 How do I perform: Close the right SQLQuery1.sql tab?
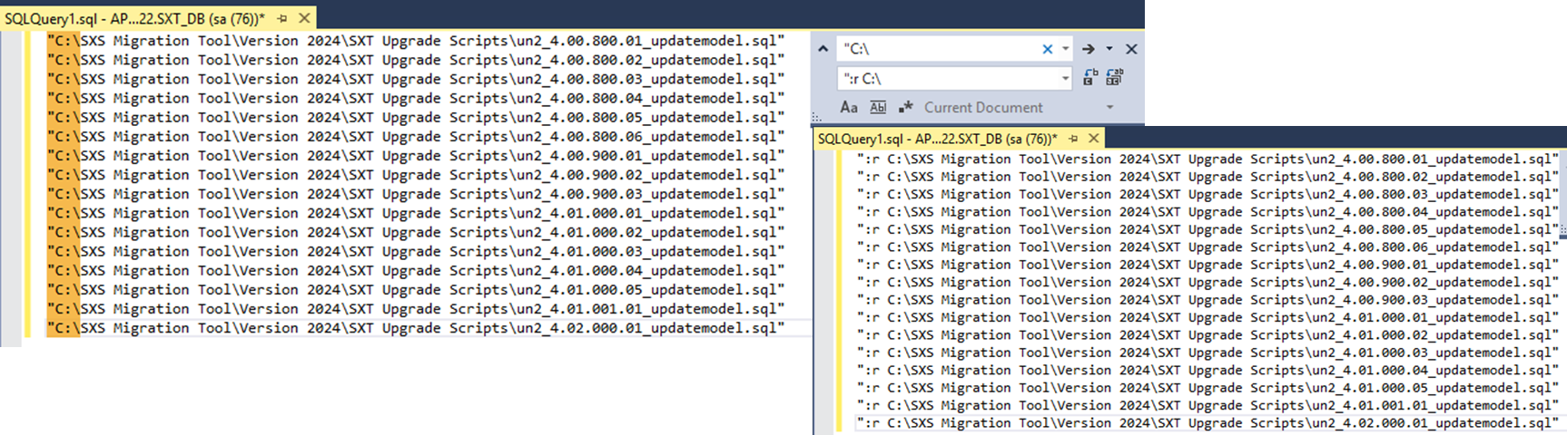[x=1094, y=139]
